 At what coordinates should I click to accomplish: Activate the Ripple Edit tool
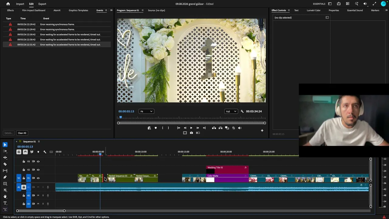coord(5,158)
